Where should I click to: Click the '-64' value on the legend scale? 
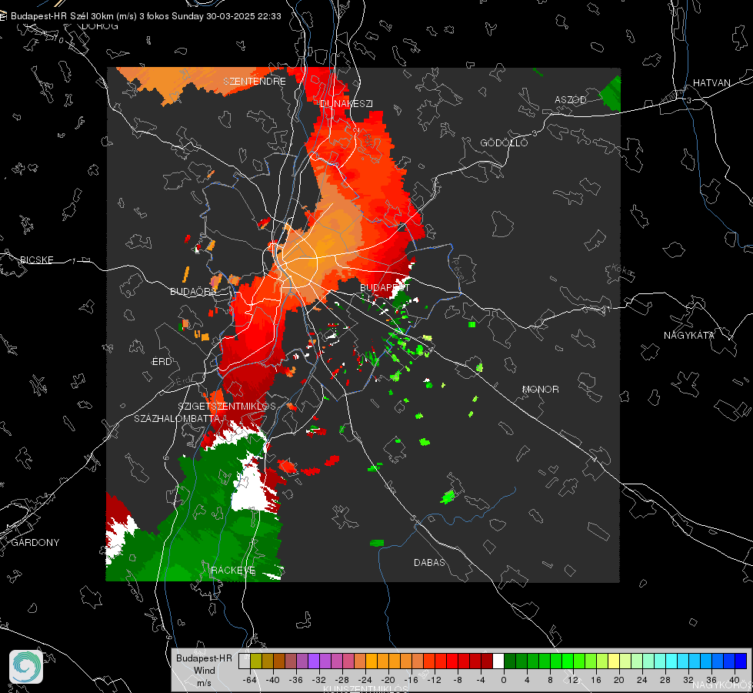click(x=250, y=680)
